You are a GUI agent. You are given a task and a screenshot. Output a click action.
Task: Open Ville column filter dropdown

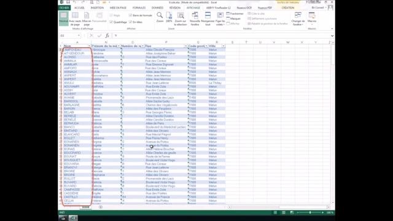click(224, 46)
